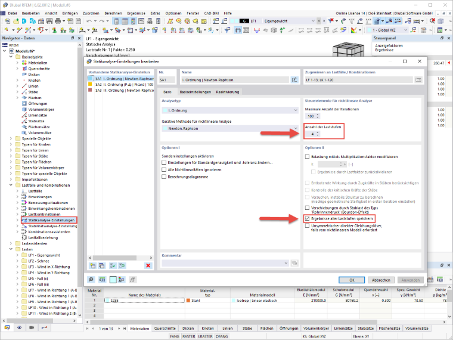Open the 1 - Global XYZ coordinate dropdown
Image resolution: width=453 pixels, height=340 pixels.
pos(405,30)
